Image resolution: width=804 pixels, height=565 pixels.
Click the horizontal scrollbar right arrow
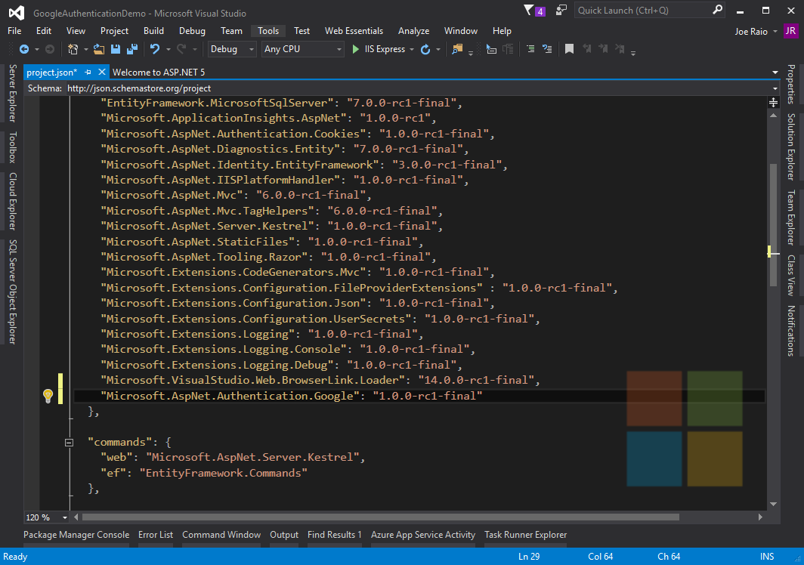[x=760, y=517]
